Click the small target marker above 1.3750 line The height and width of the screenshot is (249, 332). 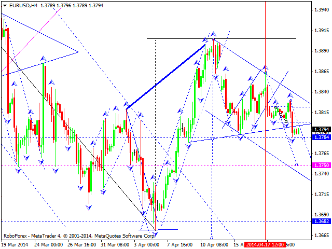tap(297, 164)
